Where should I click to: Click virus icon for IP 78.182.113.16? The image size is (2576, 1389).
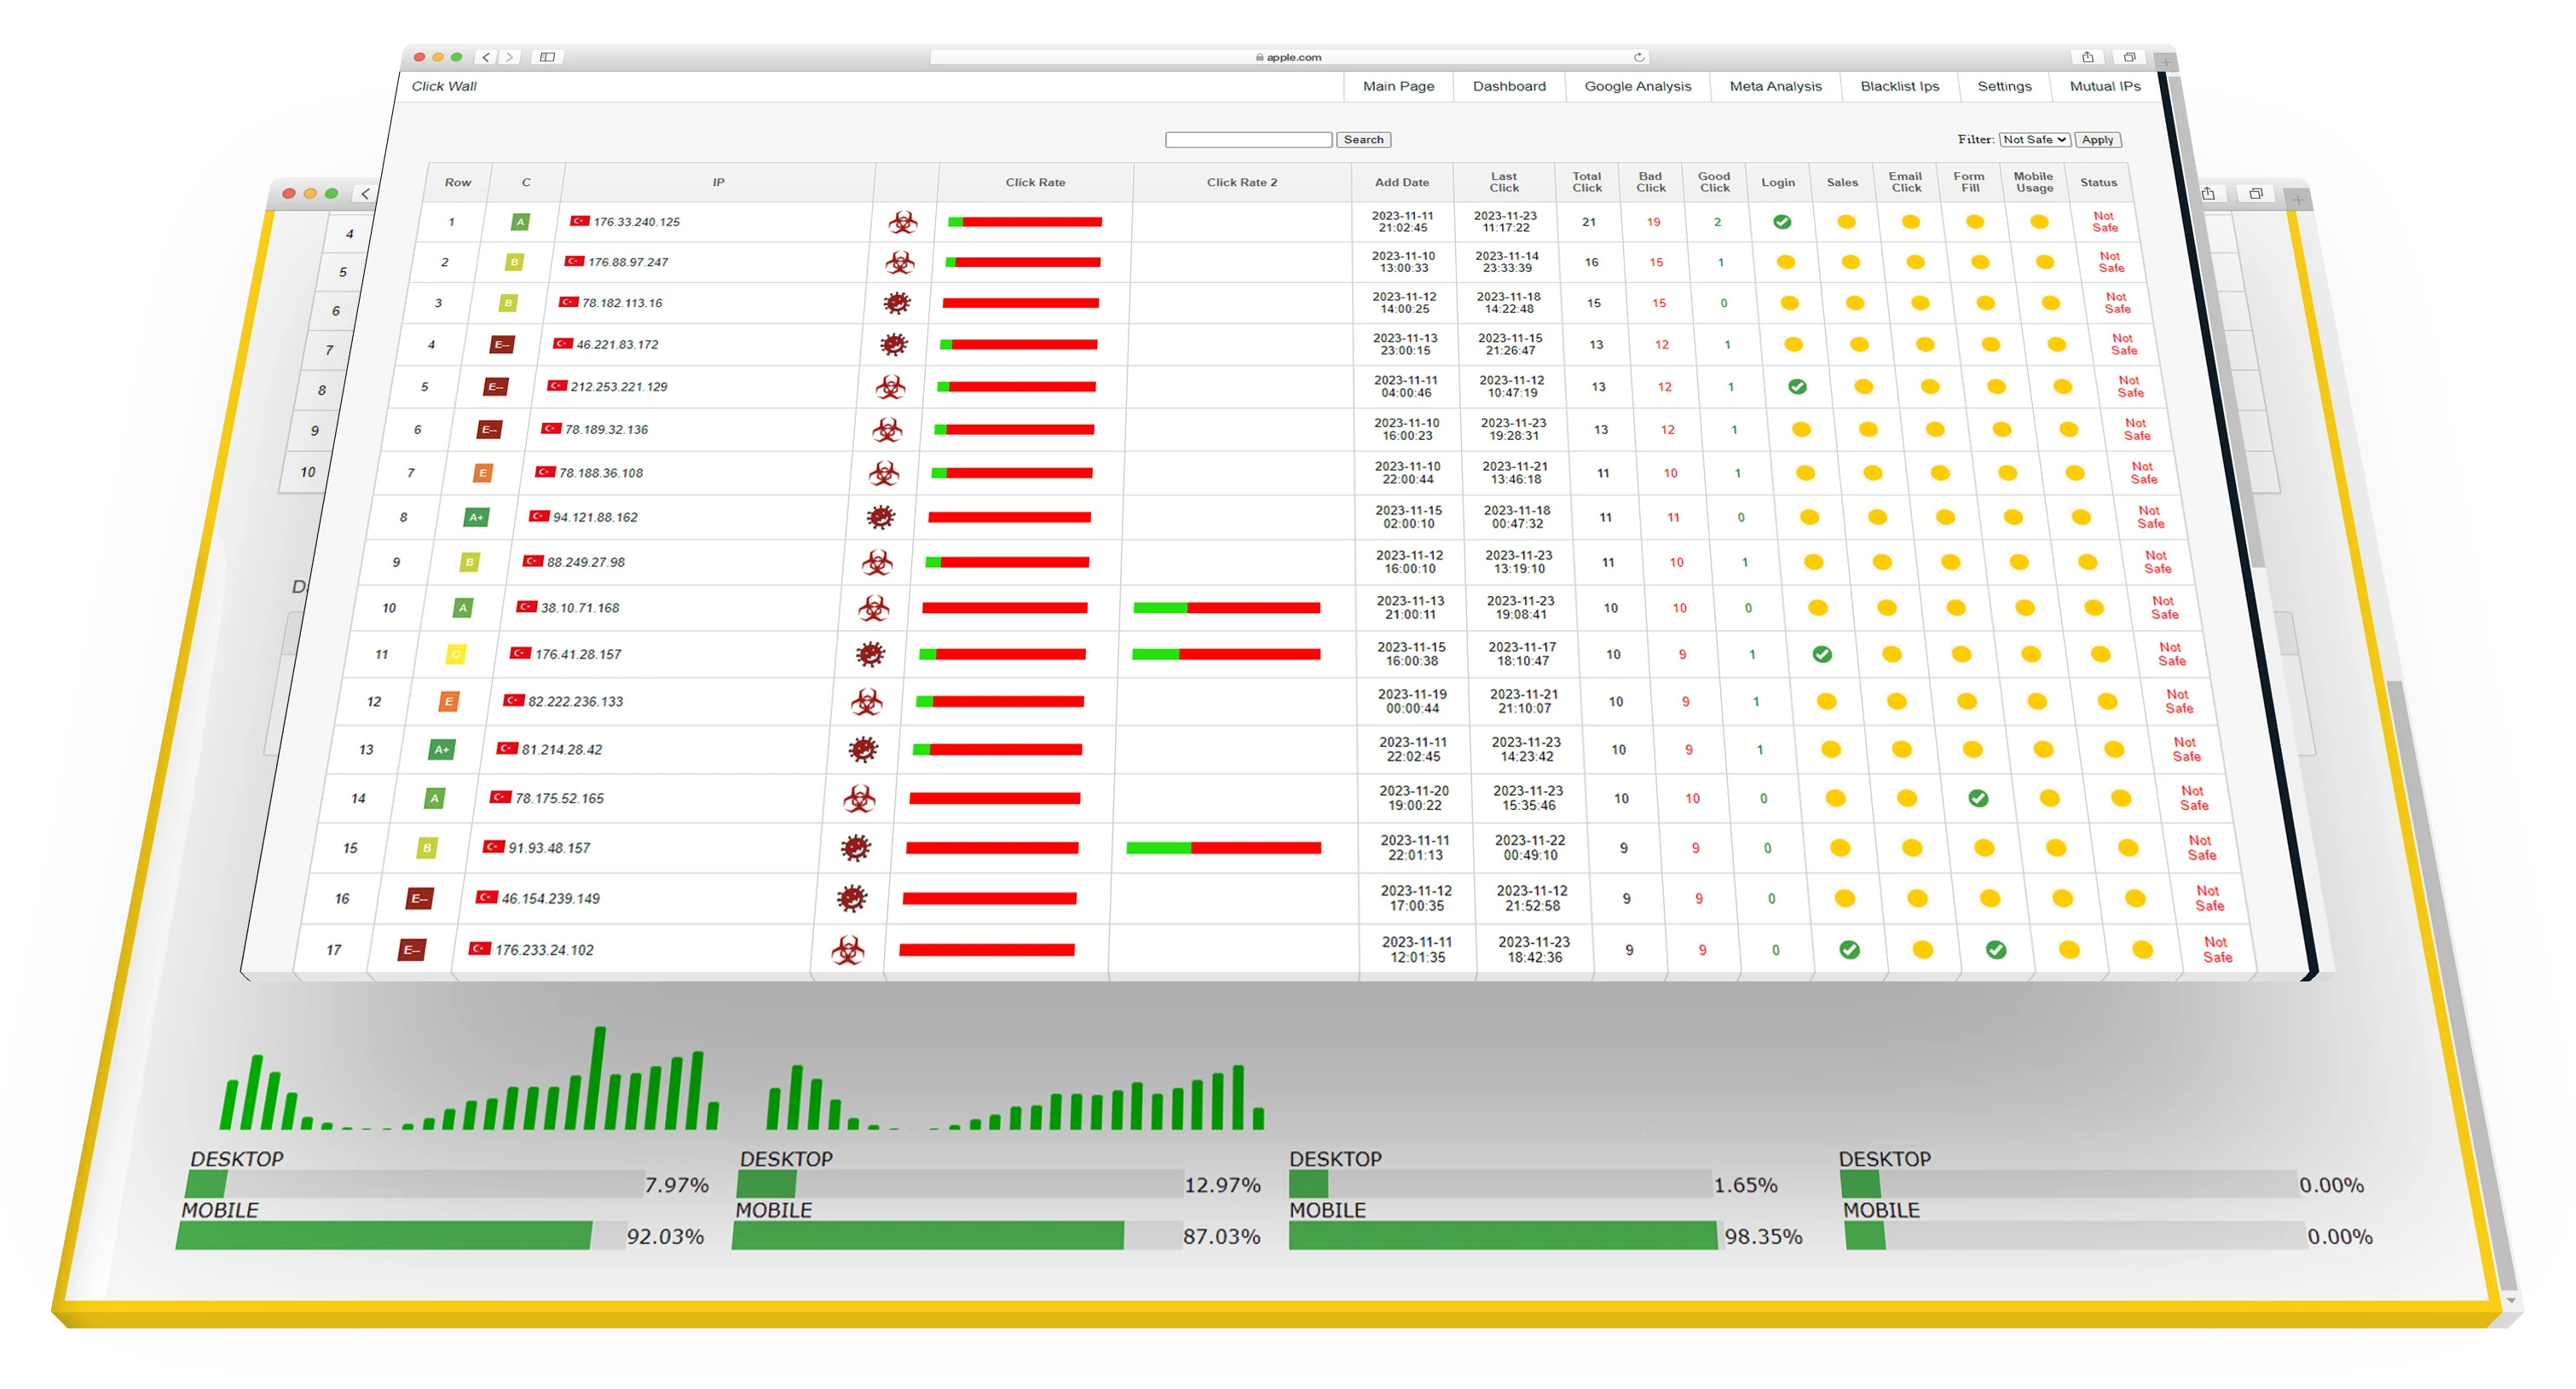pos(897,303)
